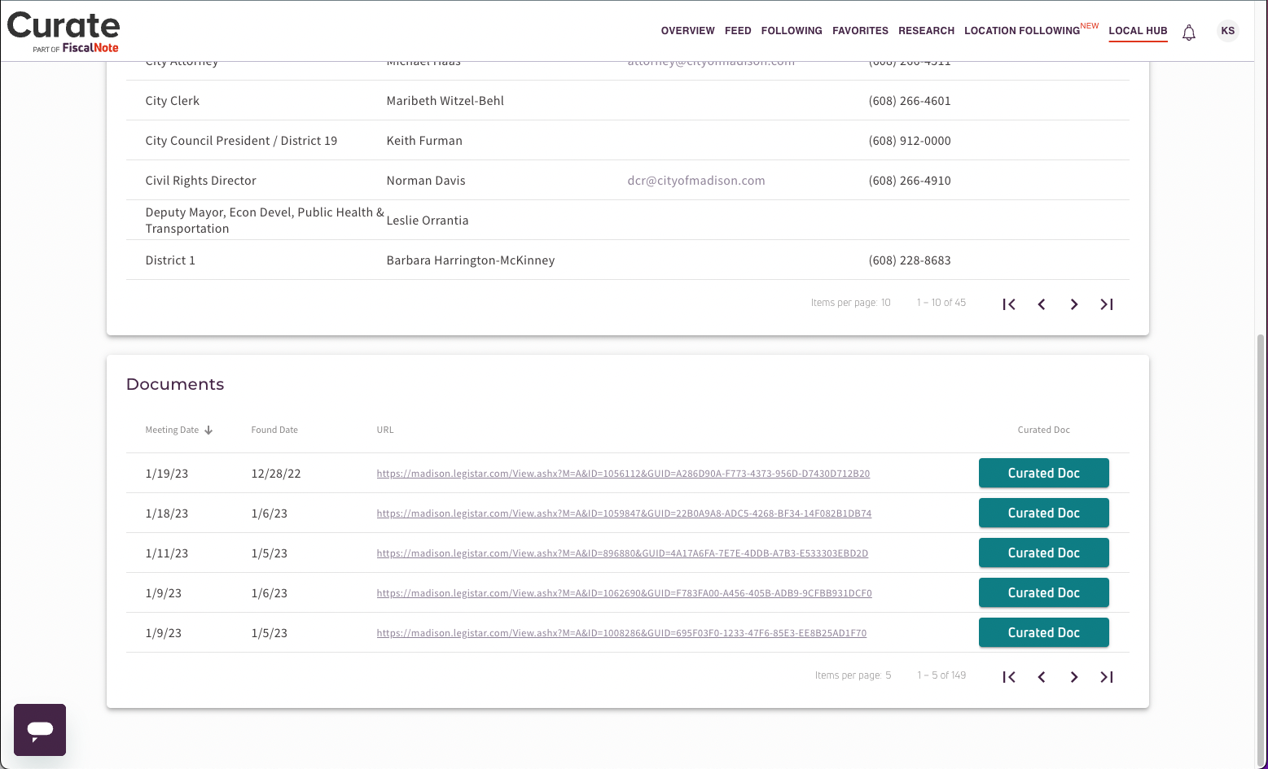Open the chat support widget

click(40, 730)
